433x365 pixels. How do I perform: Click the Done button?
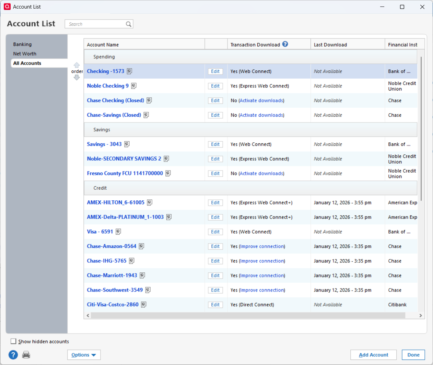click(413, 355)
